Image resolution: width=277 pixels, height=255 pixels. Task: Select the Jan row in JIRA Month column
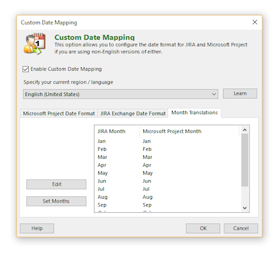tap(102, 141)
